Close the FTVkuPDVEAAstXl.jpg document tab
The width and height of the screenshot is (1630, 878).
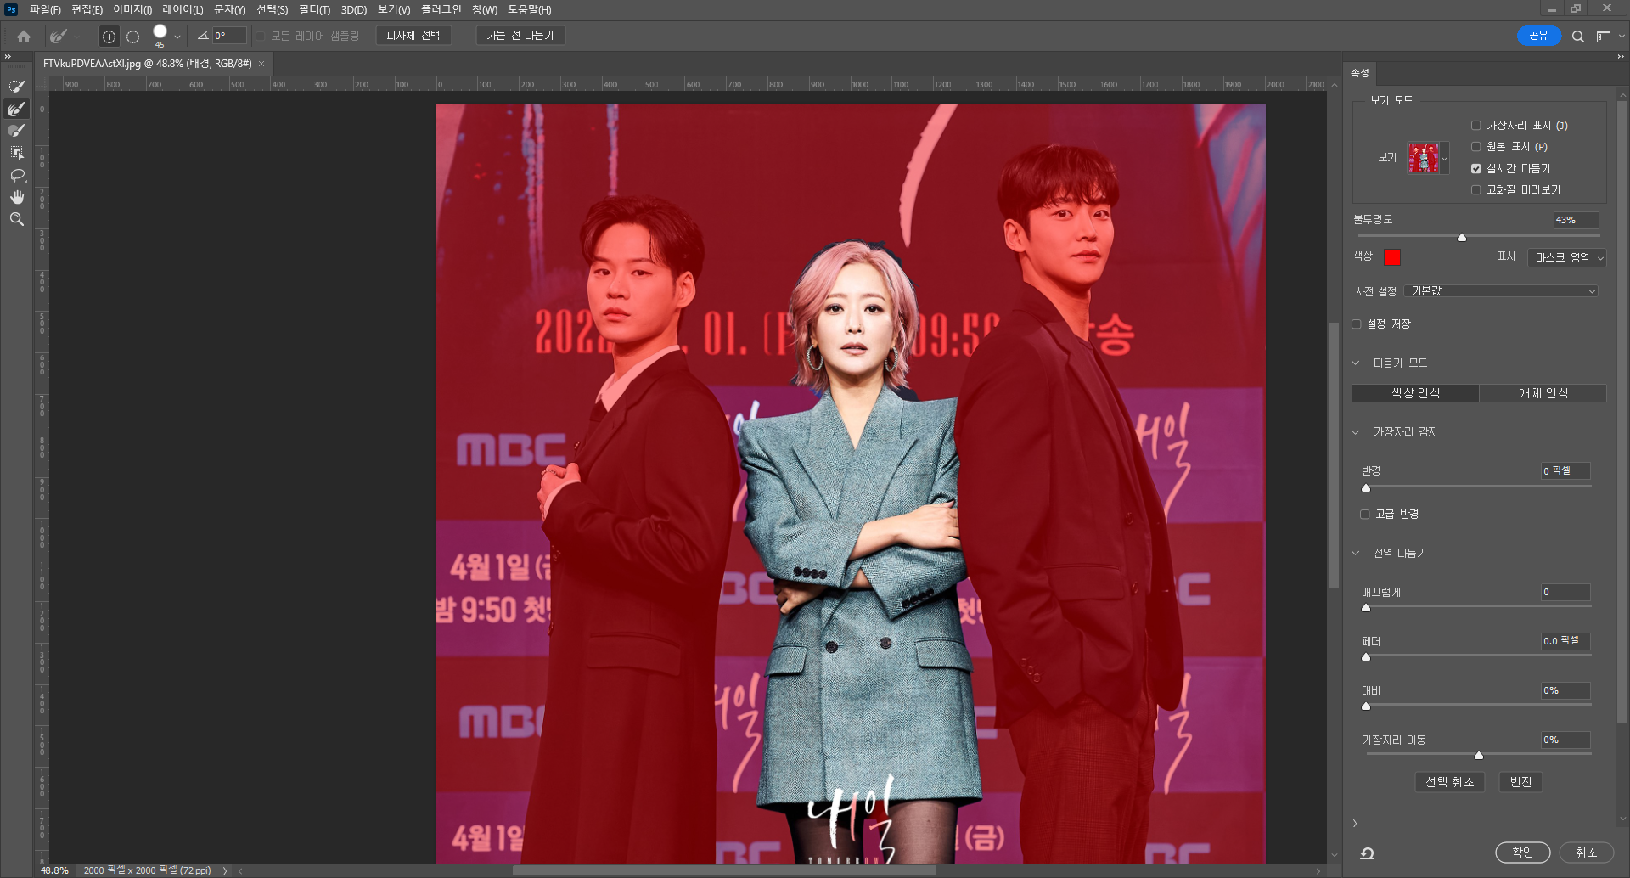pyautogui.click(x=261, y=64)
